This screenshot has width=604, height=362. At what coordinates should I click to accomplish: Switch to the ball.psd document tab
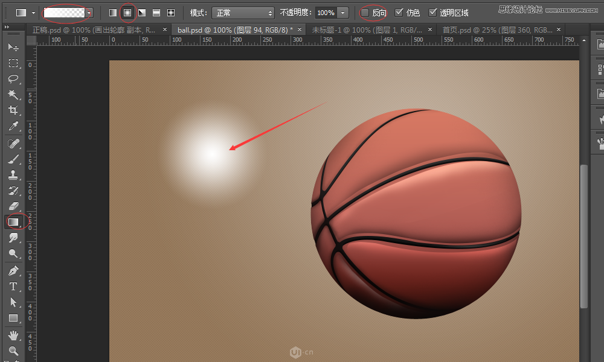[235, 30]
